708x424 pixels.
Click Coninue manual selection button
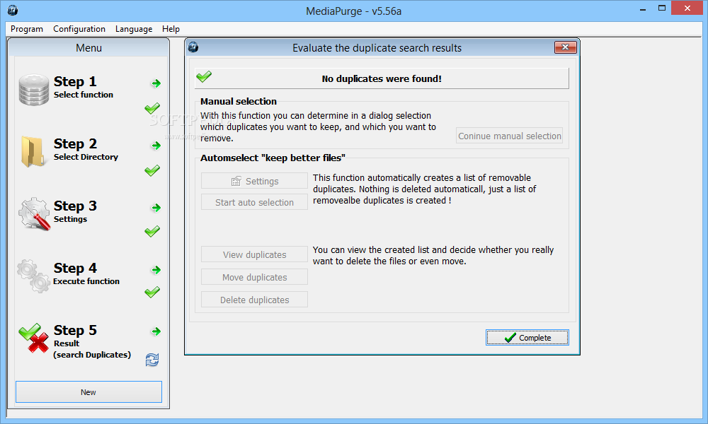(509, 136)
